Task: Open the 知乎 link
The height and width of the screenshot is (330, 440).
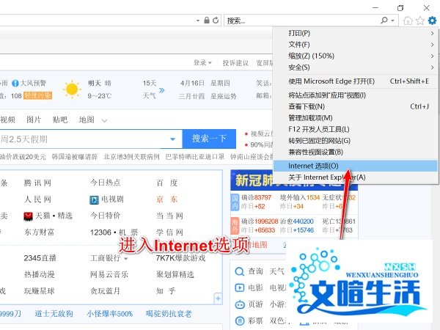Action: point(166,291)
